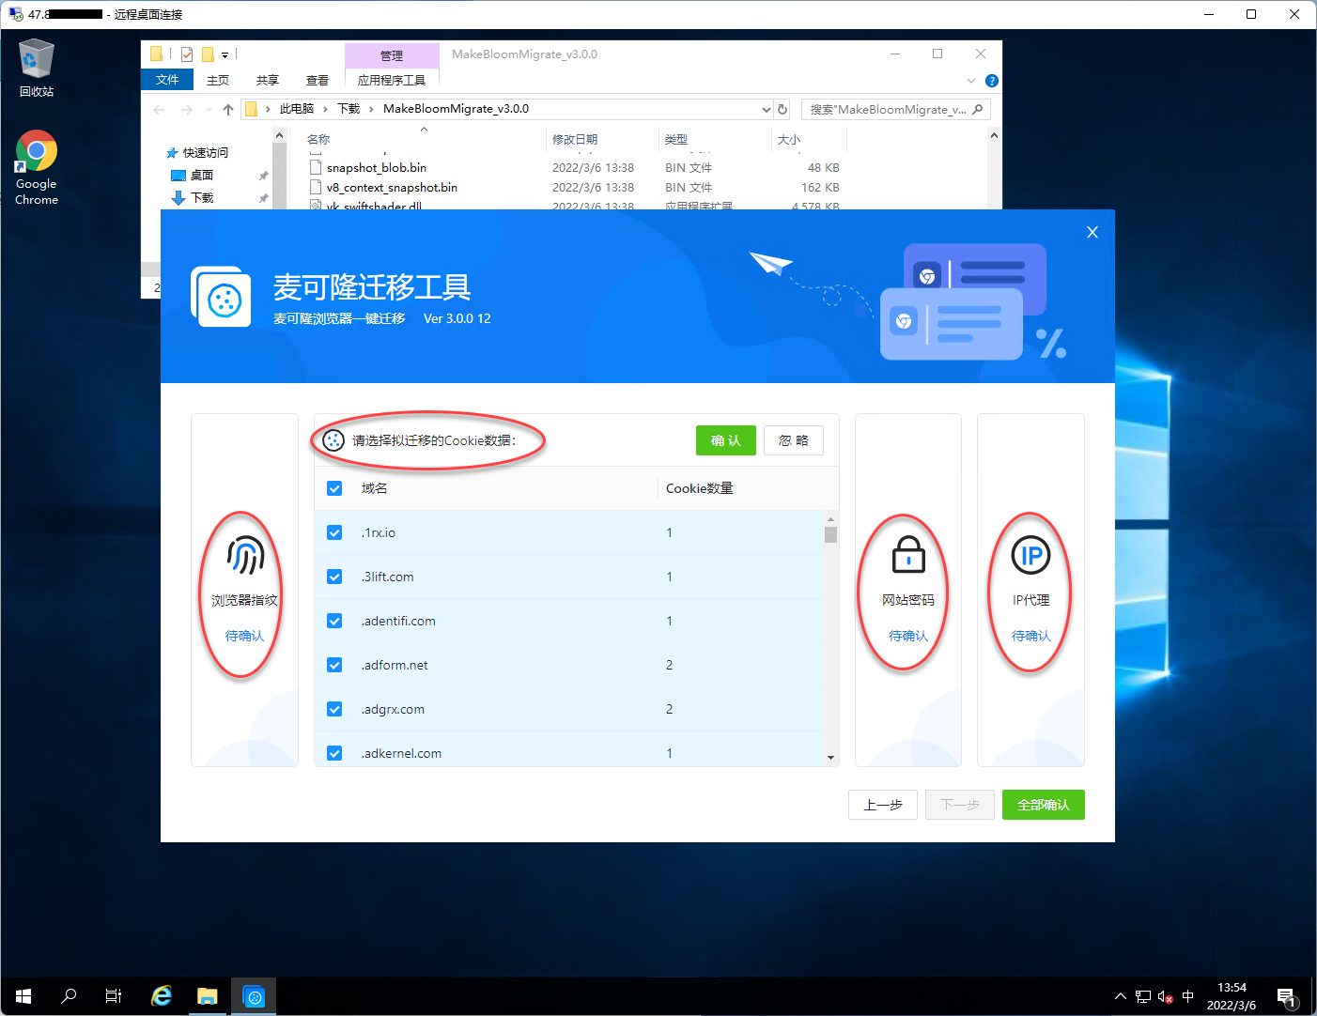
Task: Expand the 此电脑 breadcrumb chevron
Action: coord(325,109)
